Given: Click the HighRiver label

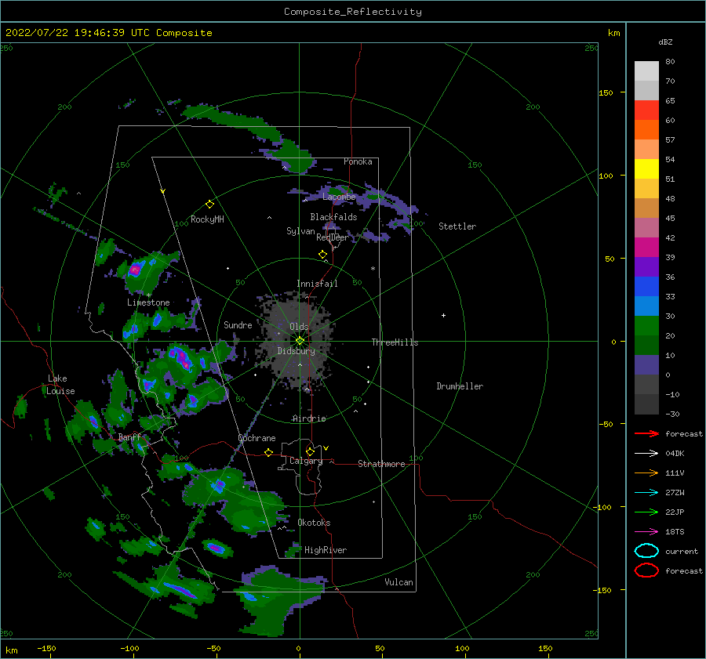Looking at the screenshot, I should coord(326,550).
